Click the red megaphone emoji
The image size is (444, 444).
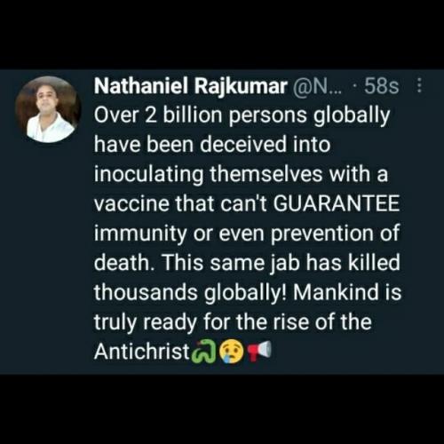tap(259, 351)
